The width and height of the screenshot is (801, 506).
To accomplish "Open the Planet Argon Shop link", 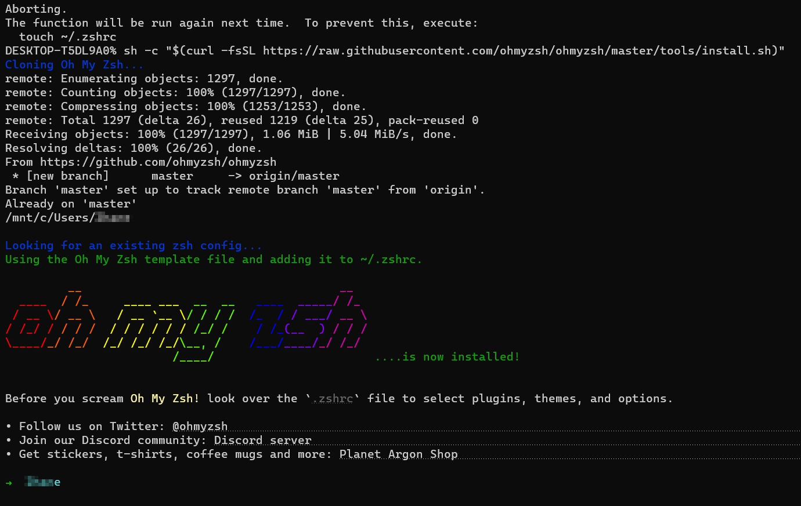I will pos(399,454).
